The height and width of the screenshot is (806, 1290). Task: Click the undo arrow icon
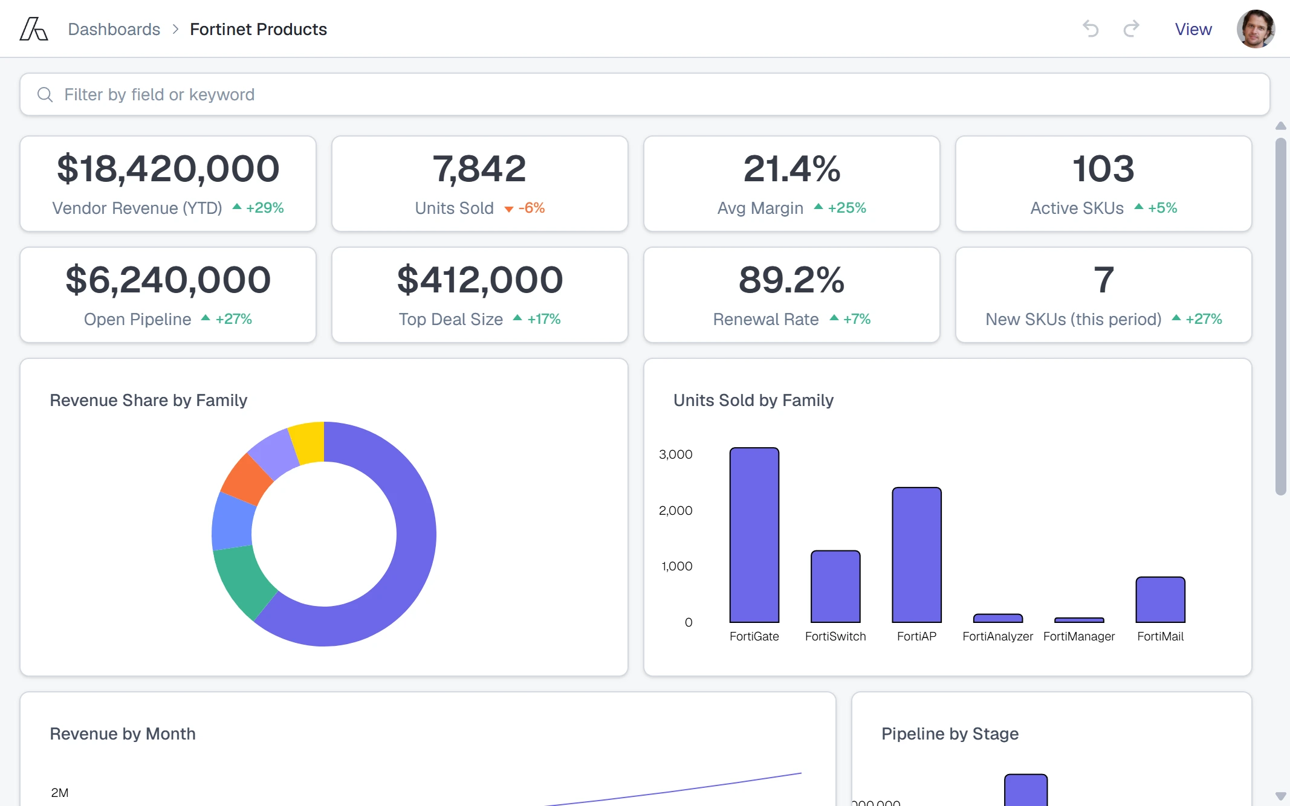(x=1091, y=29)
